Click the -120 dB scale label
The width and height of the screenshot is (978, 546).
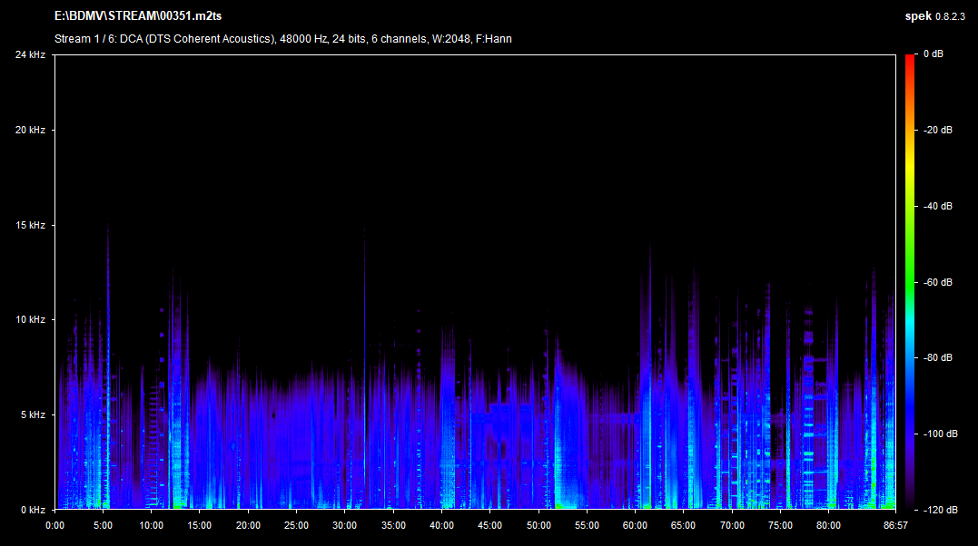[x=938, y=510]
